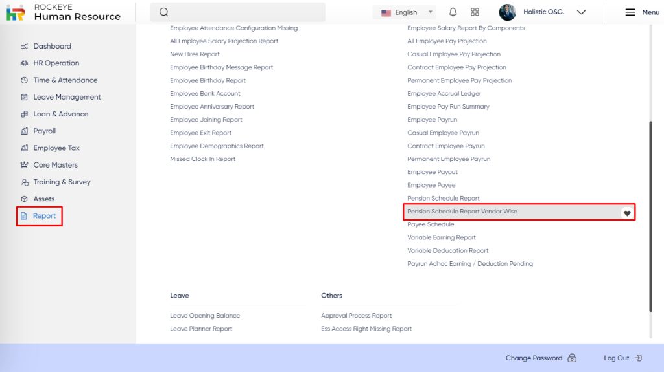The image size is (664, 372).
Task: Open the apps grid icon
Action: coord(475,12)
